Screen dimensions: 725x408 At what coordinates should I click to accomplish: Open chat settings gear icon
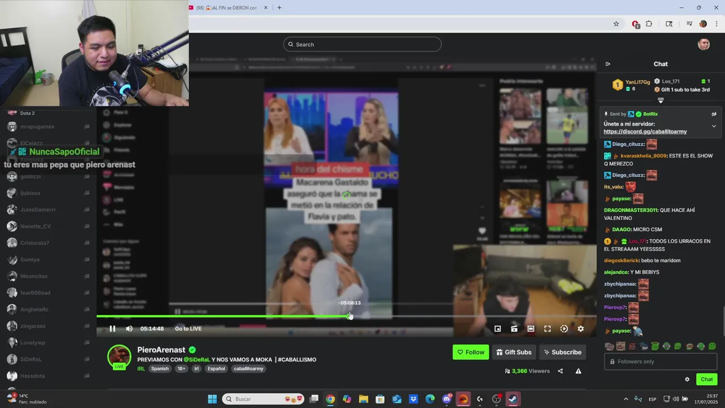tap(687, 380)
